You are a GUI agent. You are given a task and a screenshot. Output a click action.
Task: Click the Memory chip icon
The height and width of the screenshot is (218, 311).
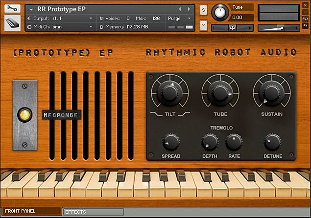pyautogui.click(x=101, y=27)
